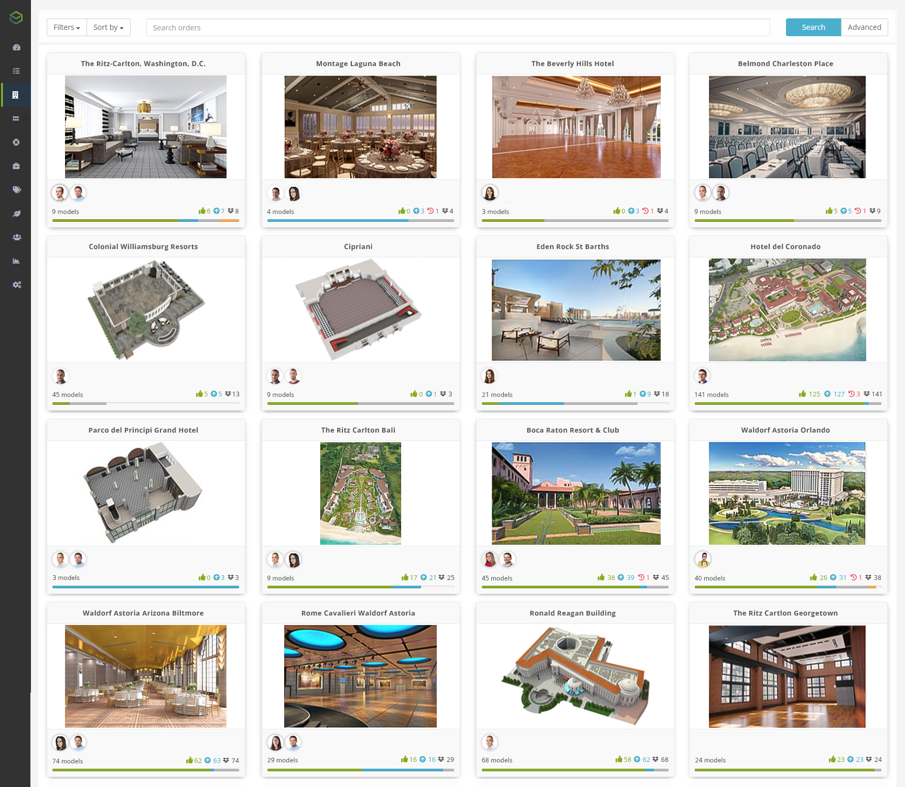Screen dimensions: 905x787
Task: Click thumbs-up icon on Hotel del Coronado card
Action: click(802, 394)
